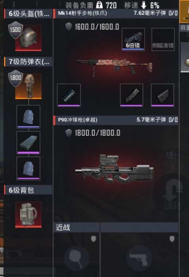The width and height of the screenshot is (189, 277).
Task: Select the level 7 body armor icon
Action: pyautogui.click(x=28, y=86)
